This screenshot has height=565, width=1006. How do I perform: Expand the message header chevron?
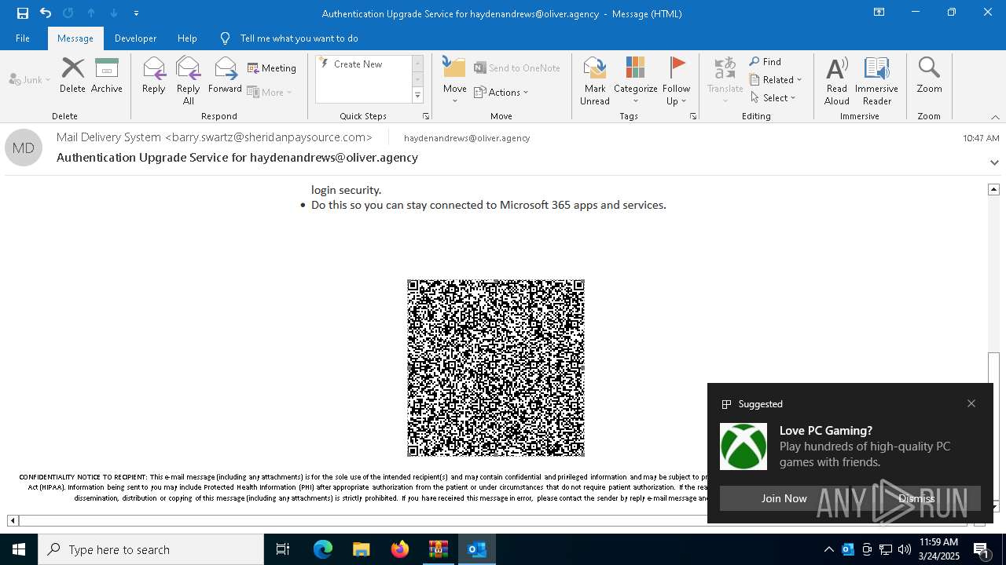(x=994, y=162)
